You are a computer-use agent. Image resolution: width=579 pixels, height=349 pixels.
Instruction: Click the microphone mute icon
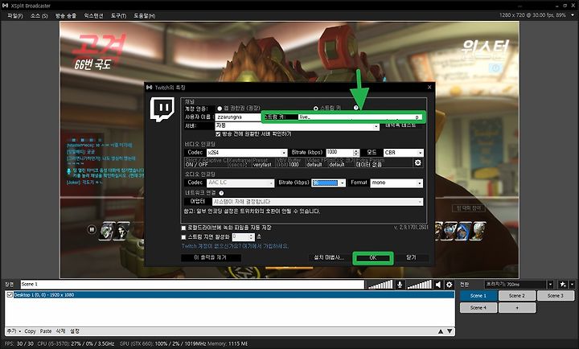point(400,285)
